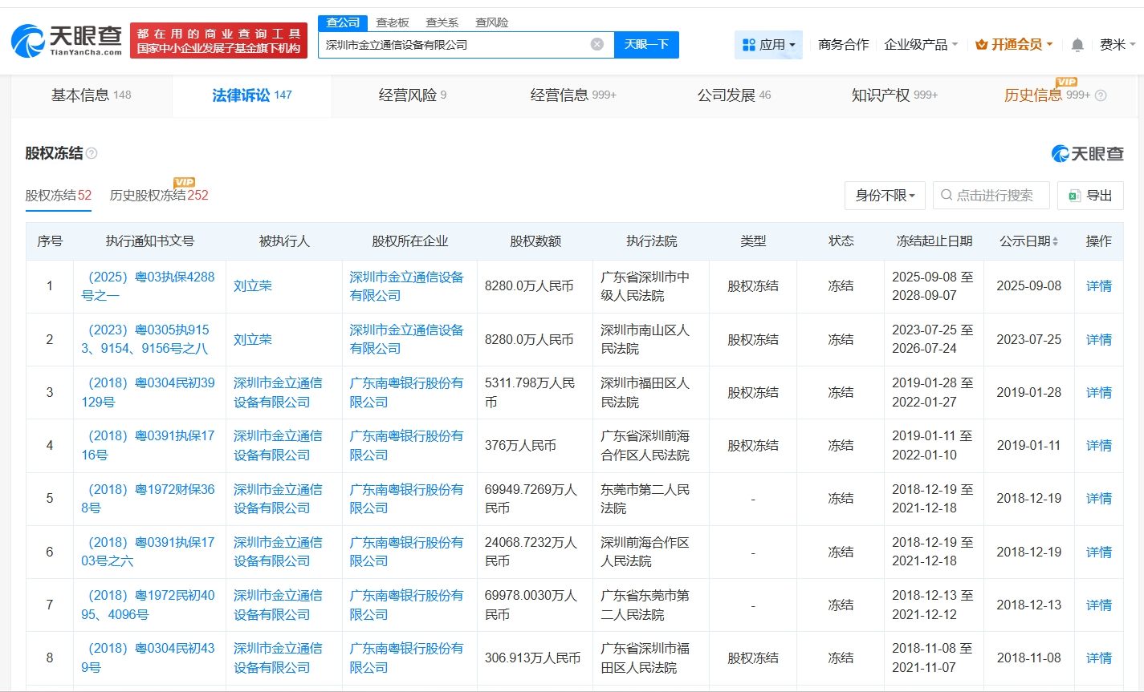Switch to the 经营风险 tab
1144x692 pixels.
pos(412,95)
